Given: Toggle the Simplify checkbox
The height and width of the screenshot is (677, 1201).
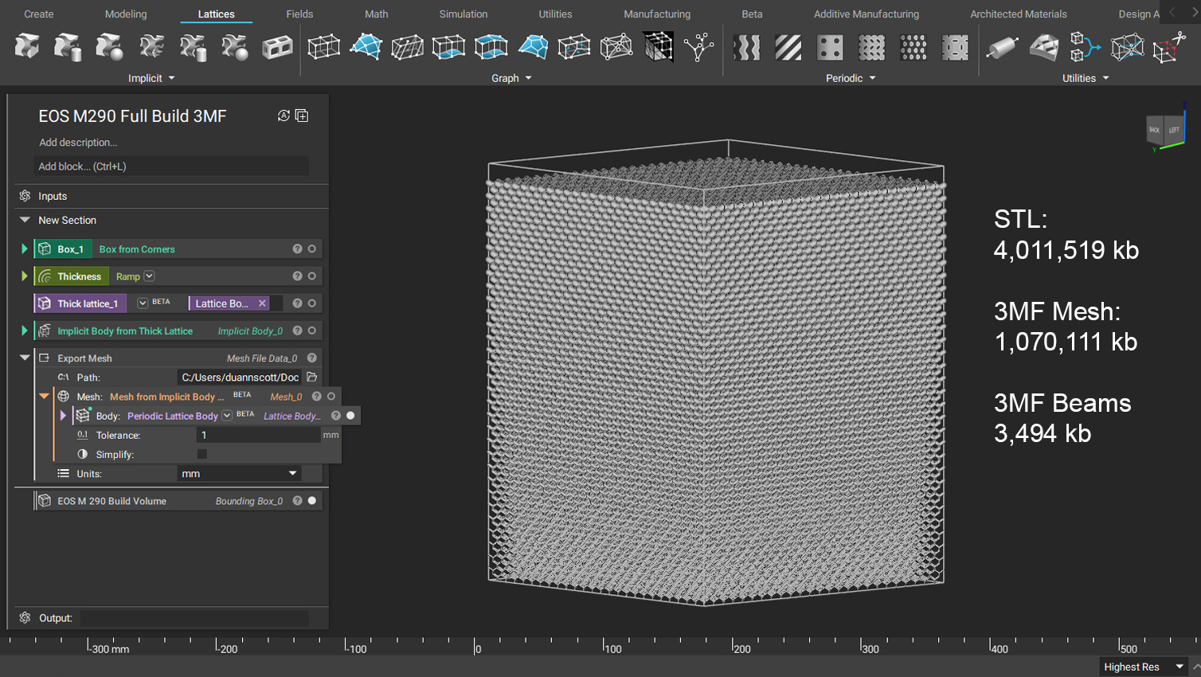Looking at the screenshot, I should tap(202, 454).
